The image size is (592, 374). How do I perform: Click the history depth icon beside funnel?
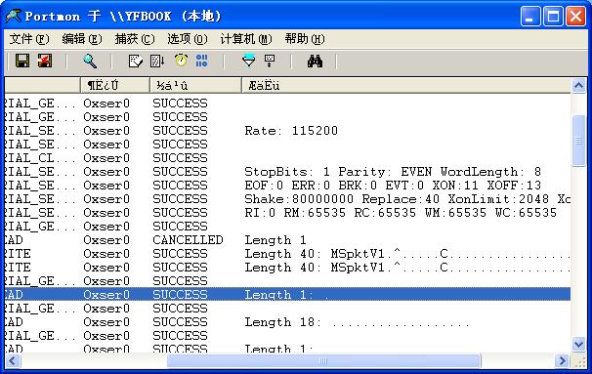(x=270, y=61)
